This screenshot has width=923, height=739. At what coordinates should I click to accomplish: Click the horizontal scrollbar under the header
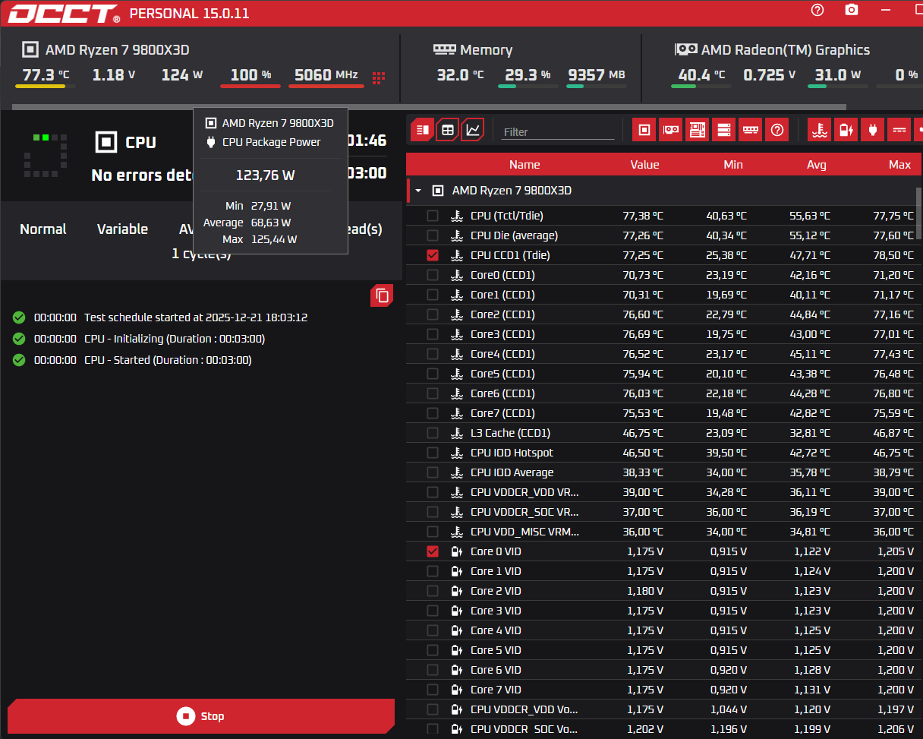pyautogui.click(x=429, y=107)
